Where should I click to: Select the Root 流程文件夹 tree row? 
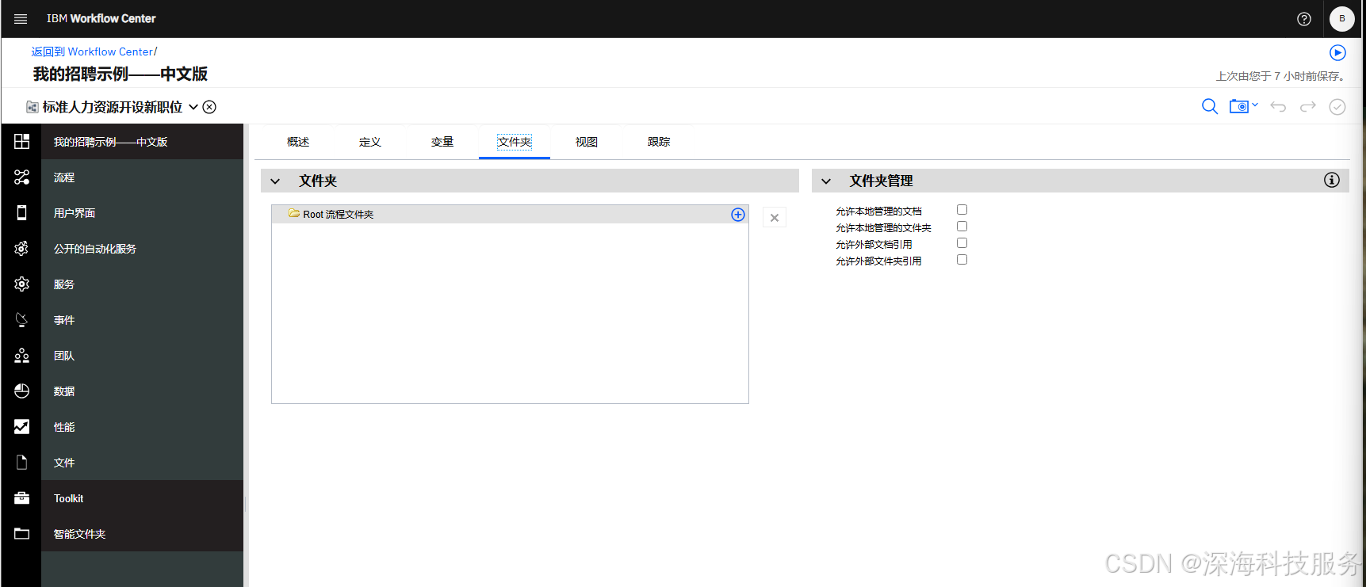coord(510,215)
